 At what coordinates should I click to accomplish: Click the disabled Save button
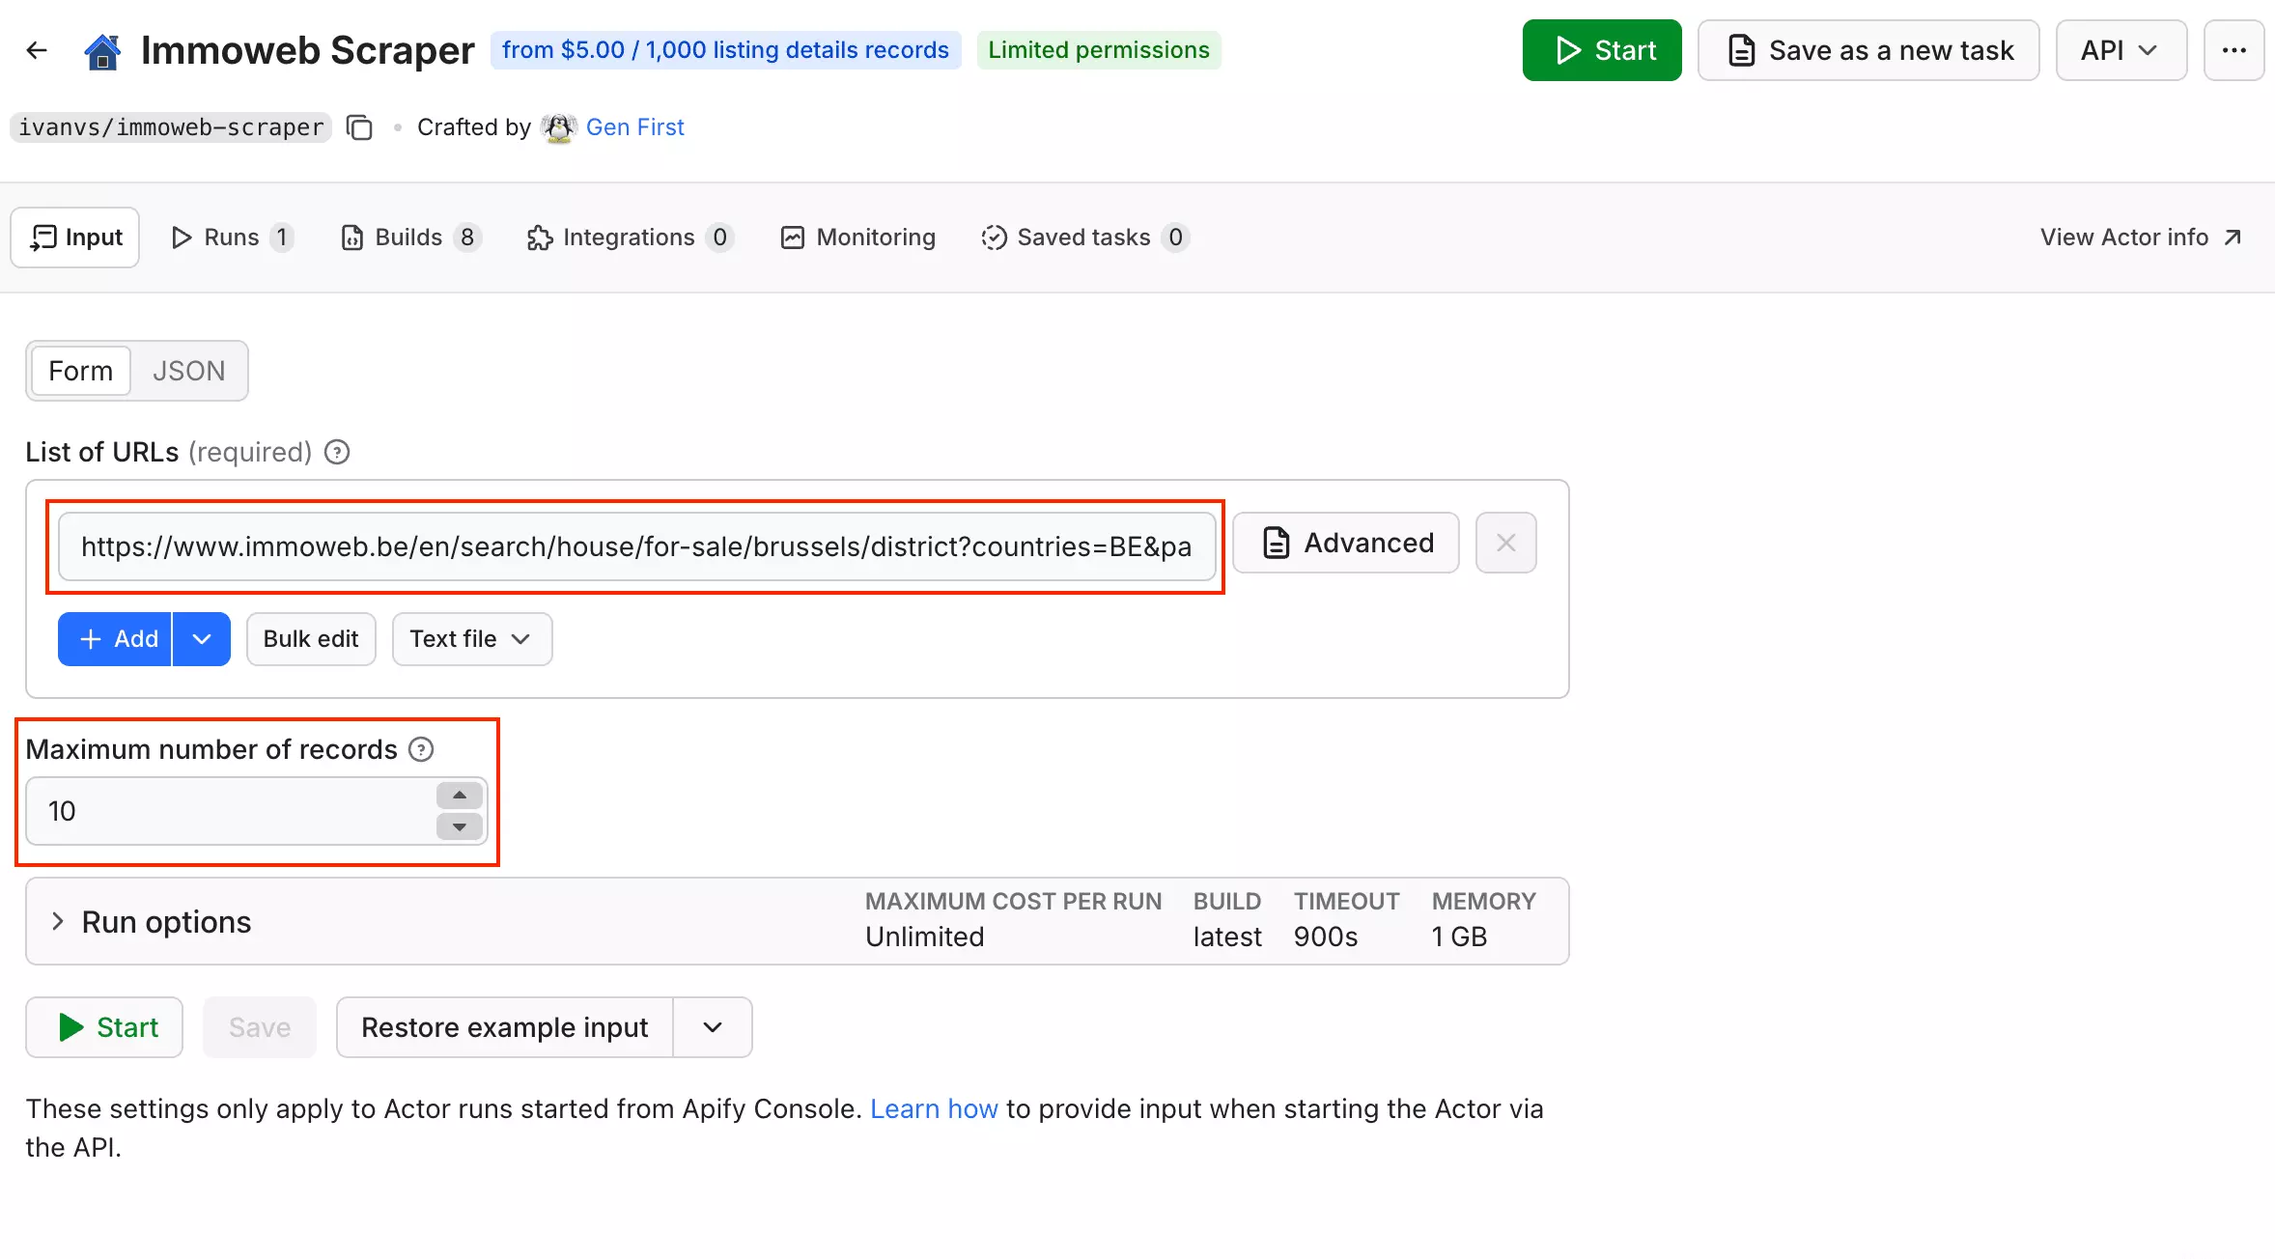pos(260,1027)
